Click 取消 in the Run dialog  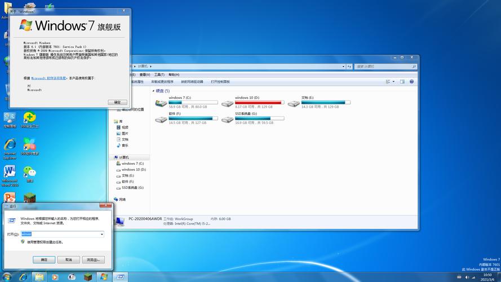pyautogui.click(x=69, y=259)
